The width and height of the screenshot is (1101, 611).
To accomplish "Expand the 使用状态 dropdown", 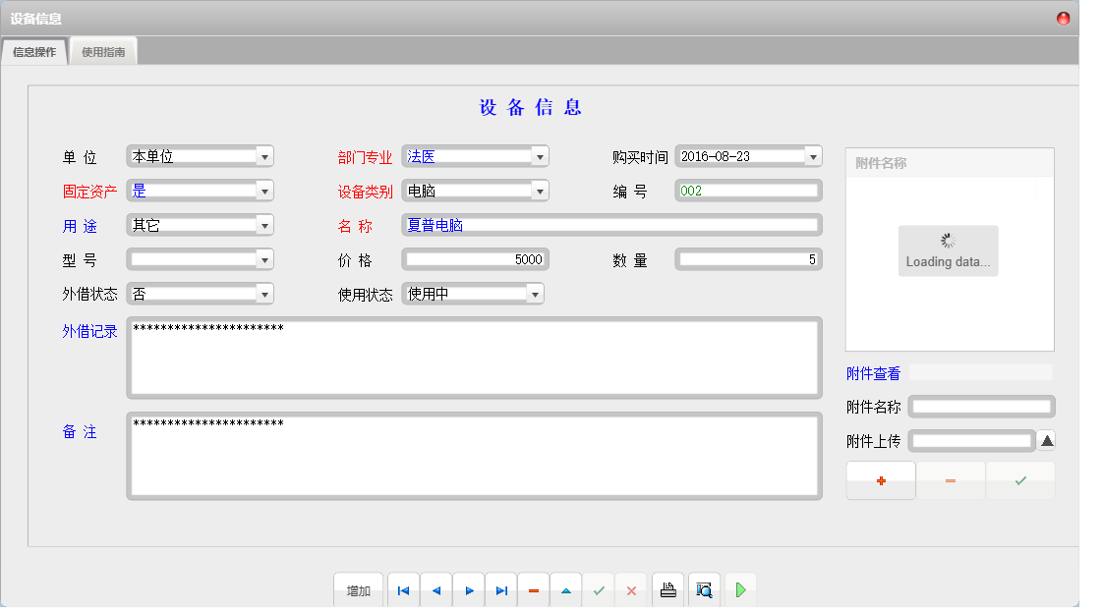I will coord(534,294).
